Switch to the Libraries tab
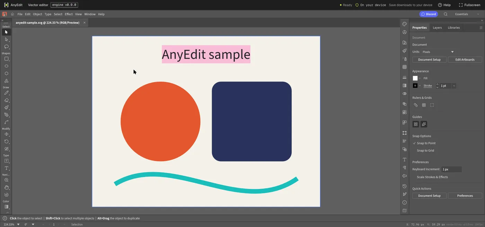Viewport: 485px width, 227px height. coord(454,28)
